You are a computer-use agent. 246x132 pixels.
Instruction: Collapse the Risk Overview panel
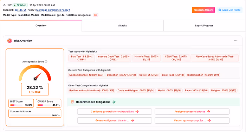tap(235, 41)
